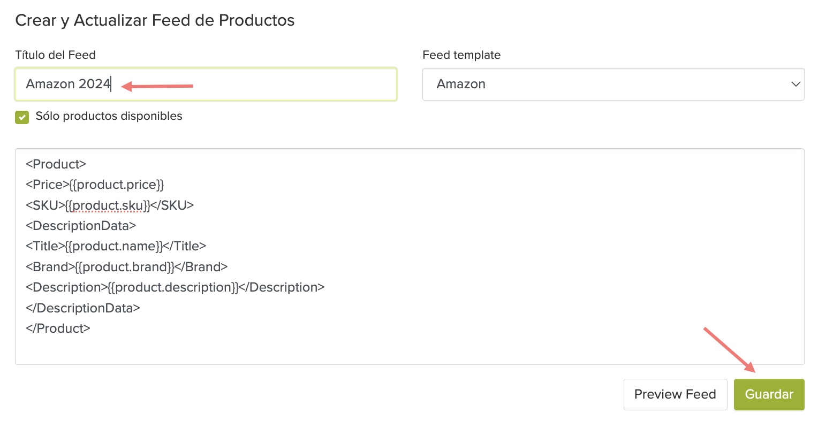The image size is (818, 428).
Task: Click the opening <DescriptionData> line
Action: coord(81,226)
